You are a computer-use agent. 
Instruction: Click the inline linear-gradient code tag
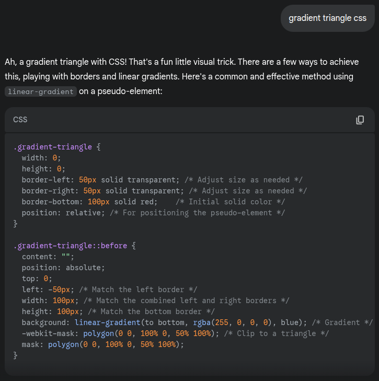click(x=41, y=91)
